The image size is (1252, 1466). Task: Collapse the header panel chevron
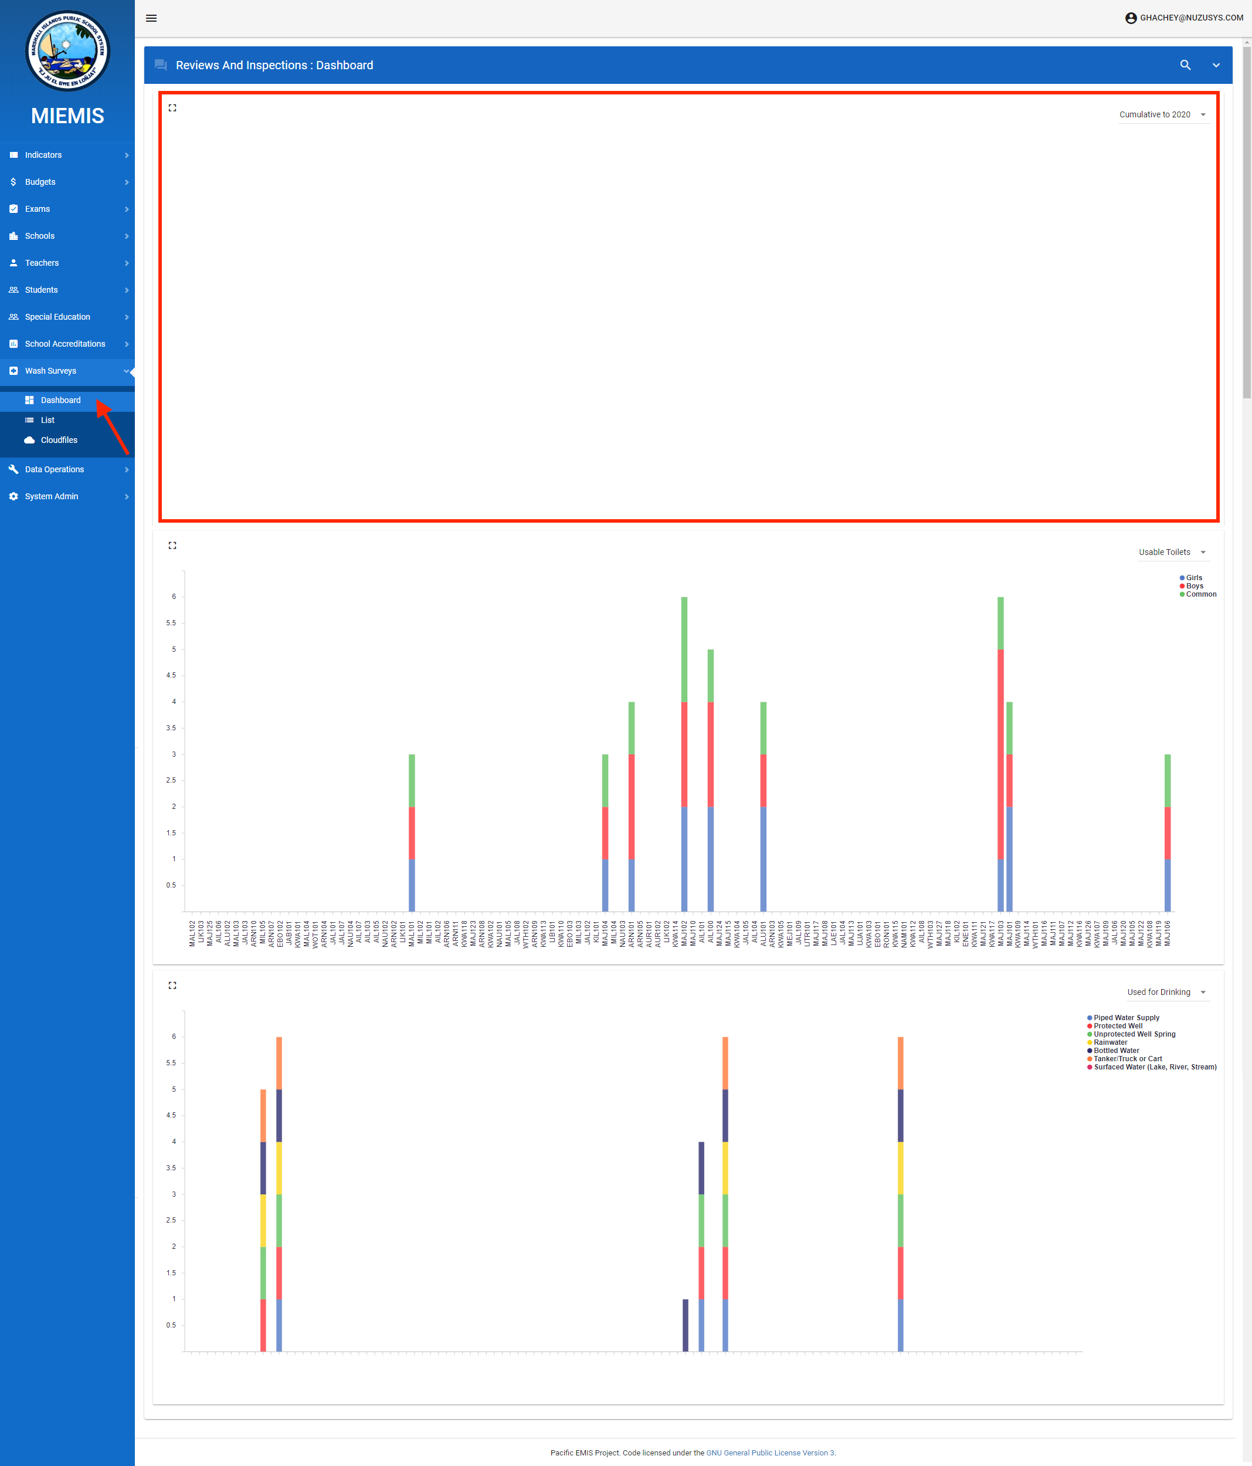[x=1216, y=65]
